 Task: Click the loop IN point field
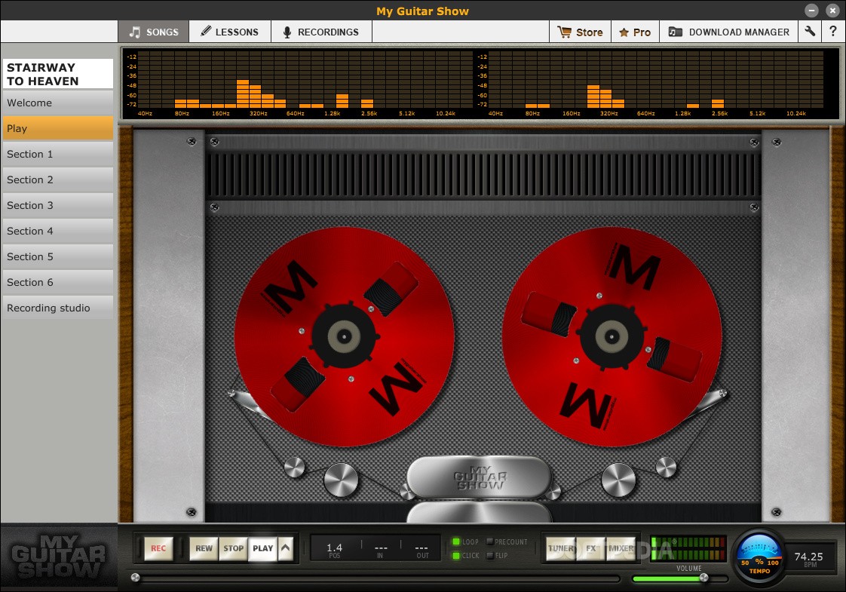(380, 549)
